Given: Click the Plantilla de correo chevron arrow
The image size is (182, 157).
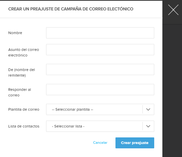Looking at the screenshot, I should tap(148, 109).
